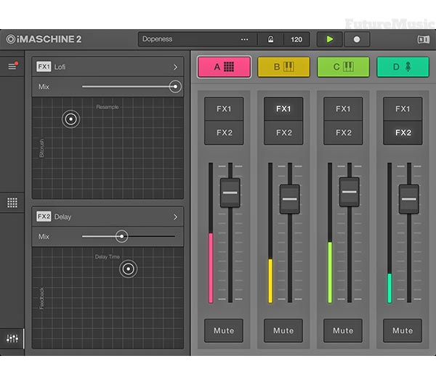
Task: Click the Delay effect name label
Action: pyautogui.click(x=62, y=216)
